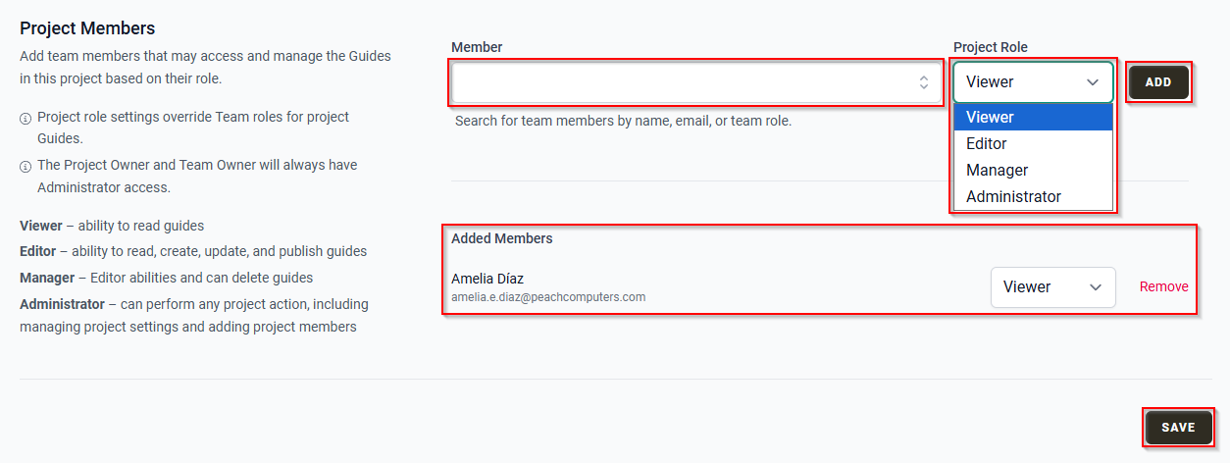Click the Member search input field
Viewport: 1230px width, 463px height.
click(696, 82)
